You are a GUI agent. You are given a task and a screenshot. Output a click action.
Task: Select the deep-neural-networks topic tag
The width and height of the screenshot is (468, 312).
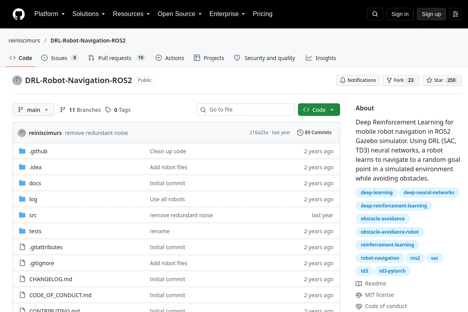[x=429, y=193]
